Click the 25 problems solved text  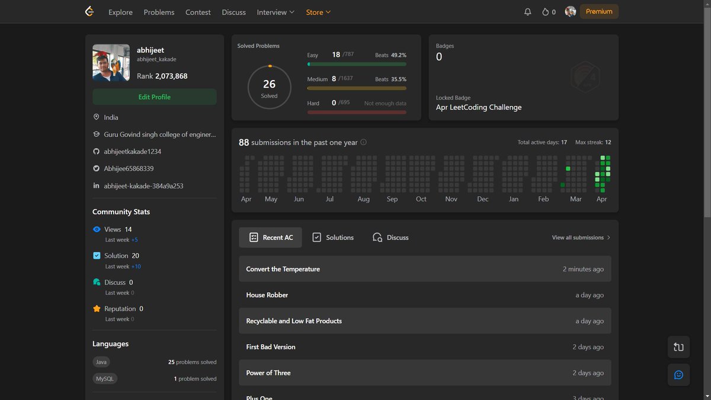click(x=193, y=362)
